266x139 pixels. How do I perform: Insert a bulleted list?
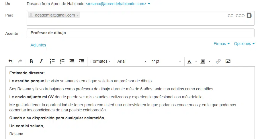52,61
